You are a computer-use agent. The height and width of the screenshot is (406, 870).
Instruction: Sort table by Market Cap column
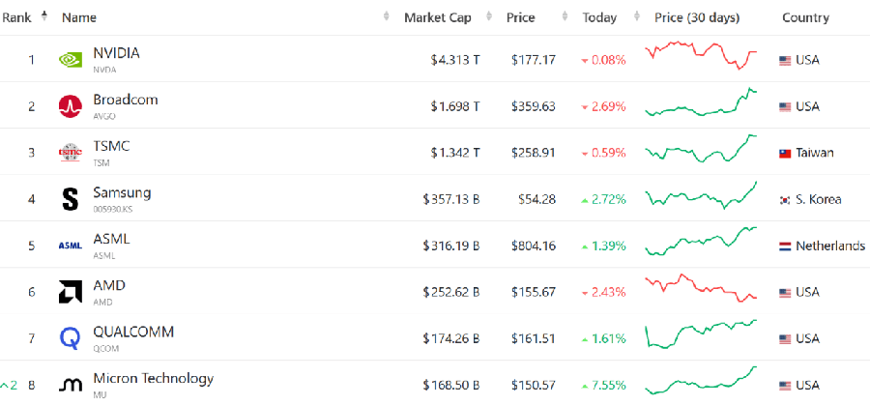point(437,17)
